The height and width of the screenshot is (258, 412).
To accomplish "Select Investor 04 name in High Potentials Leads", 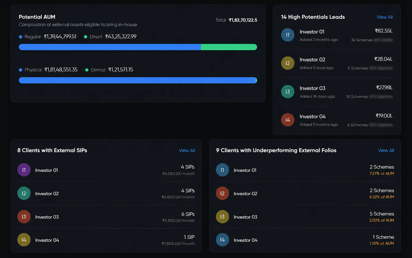I will pyautogui.click(x=313, y=117).
